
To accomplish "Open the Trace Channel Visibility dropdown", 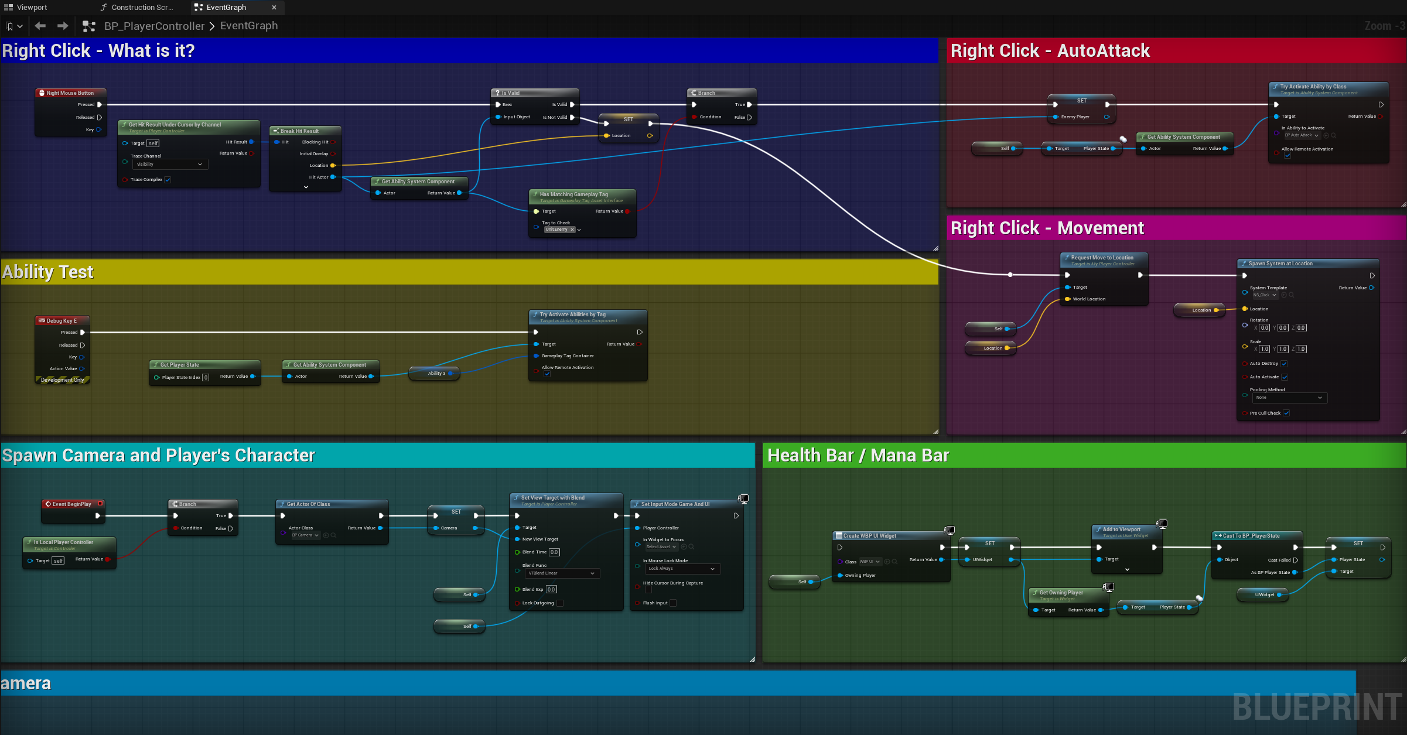I will point(170,165).
